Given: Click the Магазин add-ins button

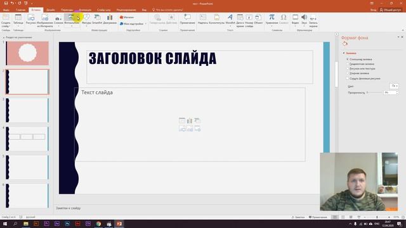Looking at the screenshot, I should [127, 17].
